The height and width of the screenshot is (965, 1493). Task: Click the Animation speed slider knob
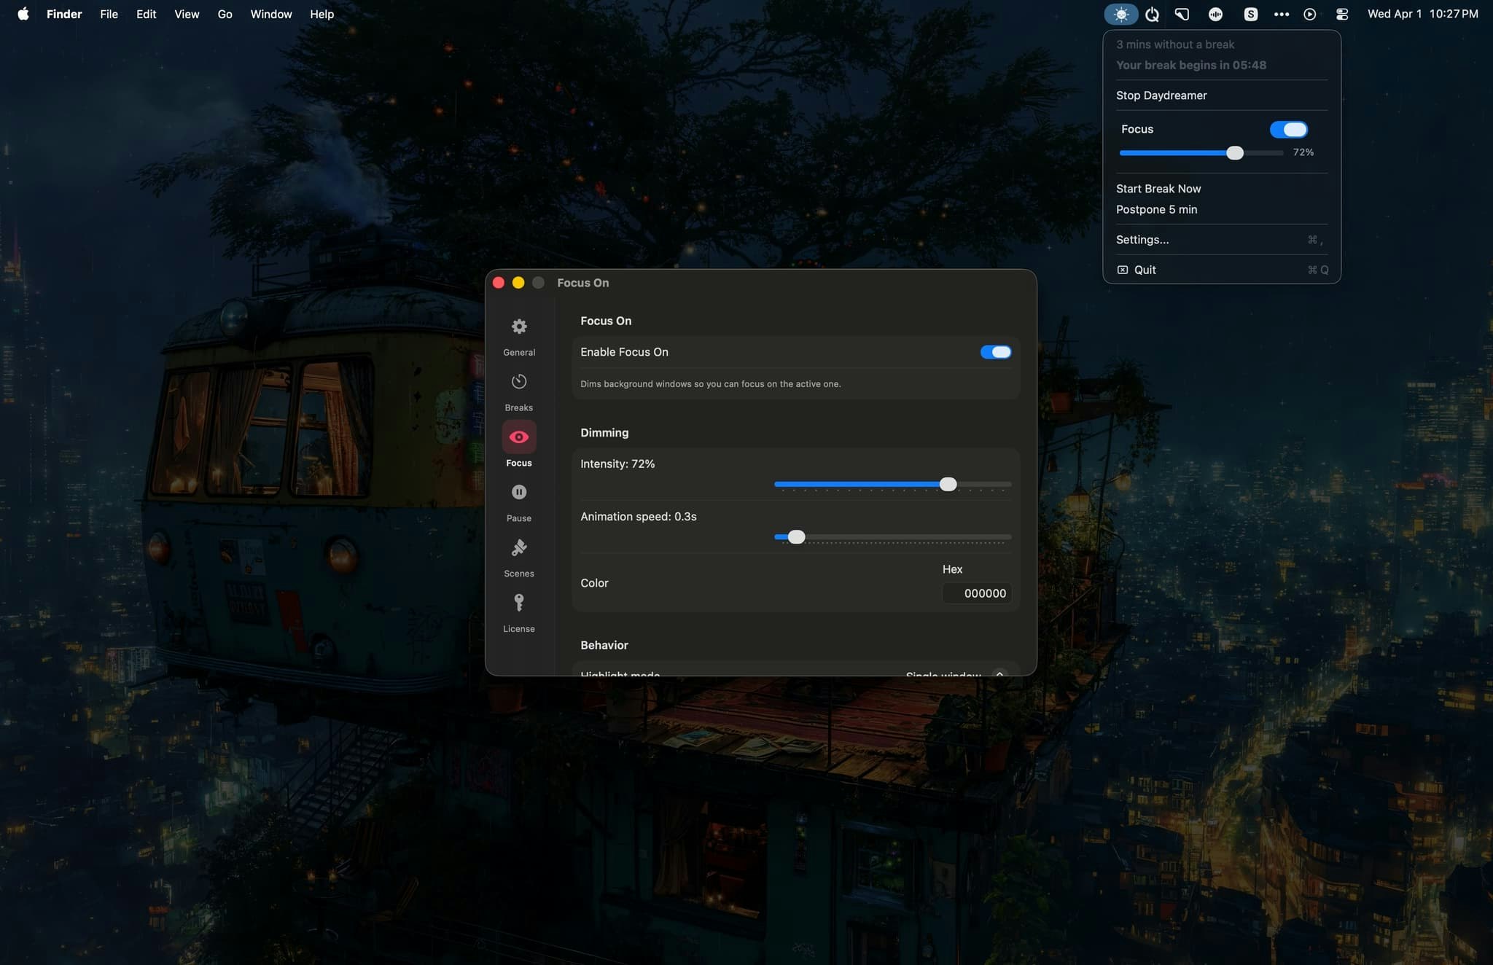(x=796, y=537)
